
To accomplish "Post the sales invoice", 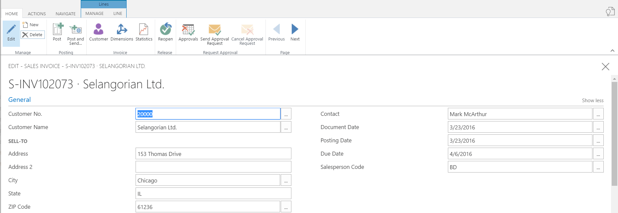I will [x=57, y=32].
